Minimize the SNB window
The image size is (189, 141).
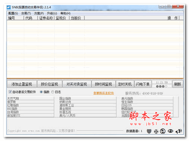162,7
